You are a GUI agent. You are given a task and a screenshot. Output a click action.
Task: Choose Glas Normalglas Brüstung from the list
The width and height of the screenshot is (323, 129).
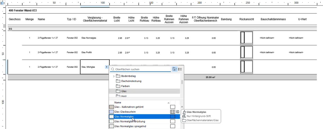click(130, 122)
